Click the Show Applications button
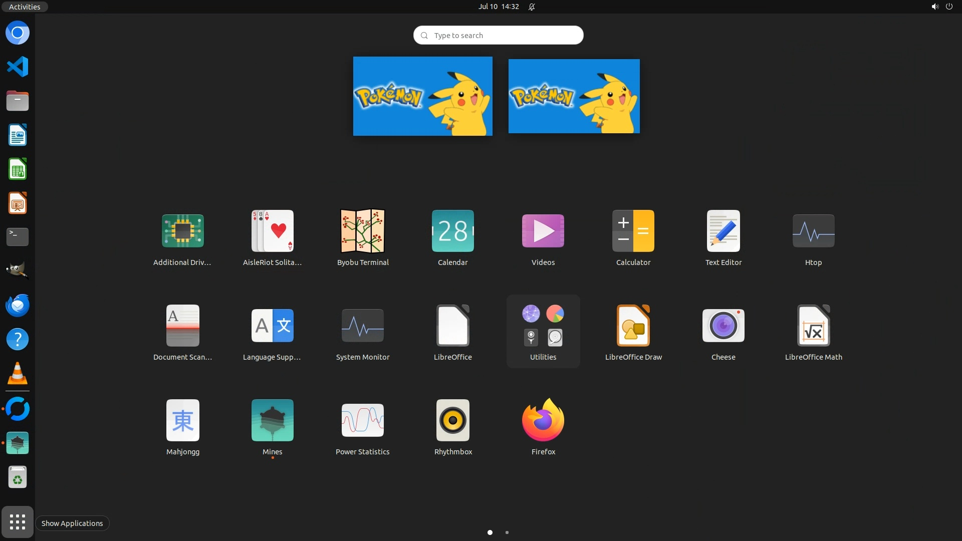 click(x=18, y=522)
